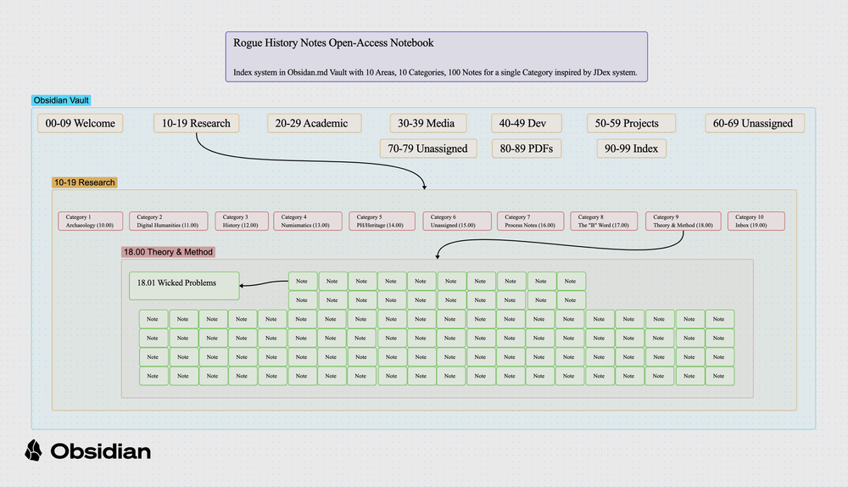
Task: Select the 70-79 Unassigned card
Action: coord(427,148)
